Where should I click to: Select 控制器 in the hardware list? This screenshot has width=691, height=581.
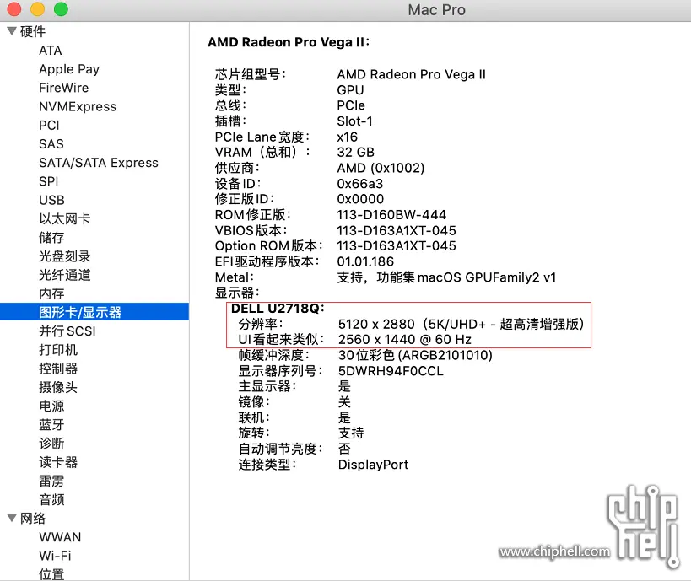coord(58,369)
